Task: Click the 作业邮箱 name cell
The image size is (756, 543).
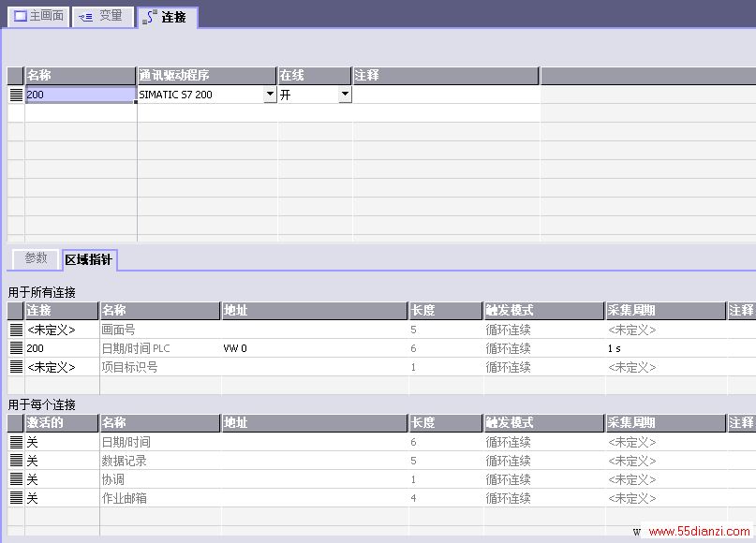Action: (x=160, y=498)
